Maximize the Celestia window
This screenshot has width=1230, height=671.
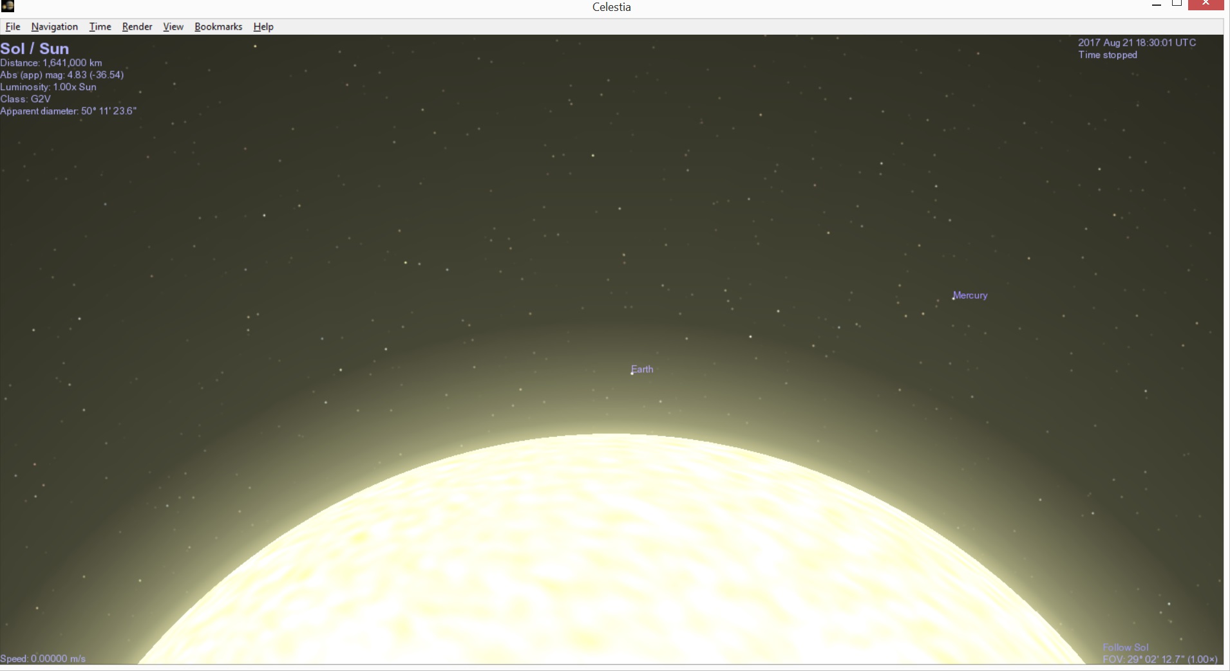1177,4
